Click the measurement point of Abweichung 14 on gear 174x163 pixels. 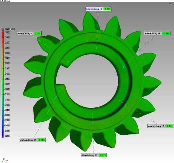coord(59,91)
